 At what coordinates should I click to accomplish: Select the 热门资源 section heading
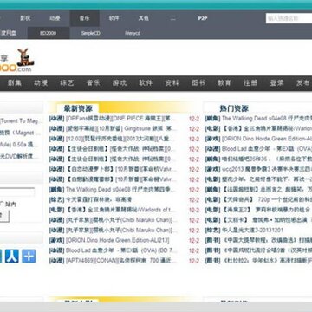click(234, 108)
